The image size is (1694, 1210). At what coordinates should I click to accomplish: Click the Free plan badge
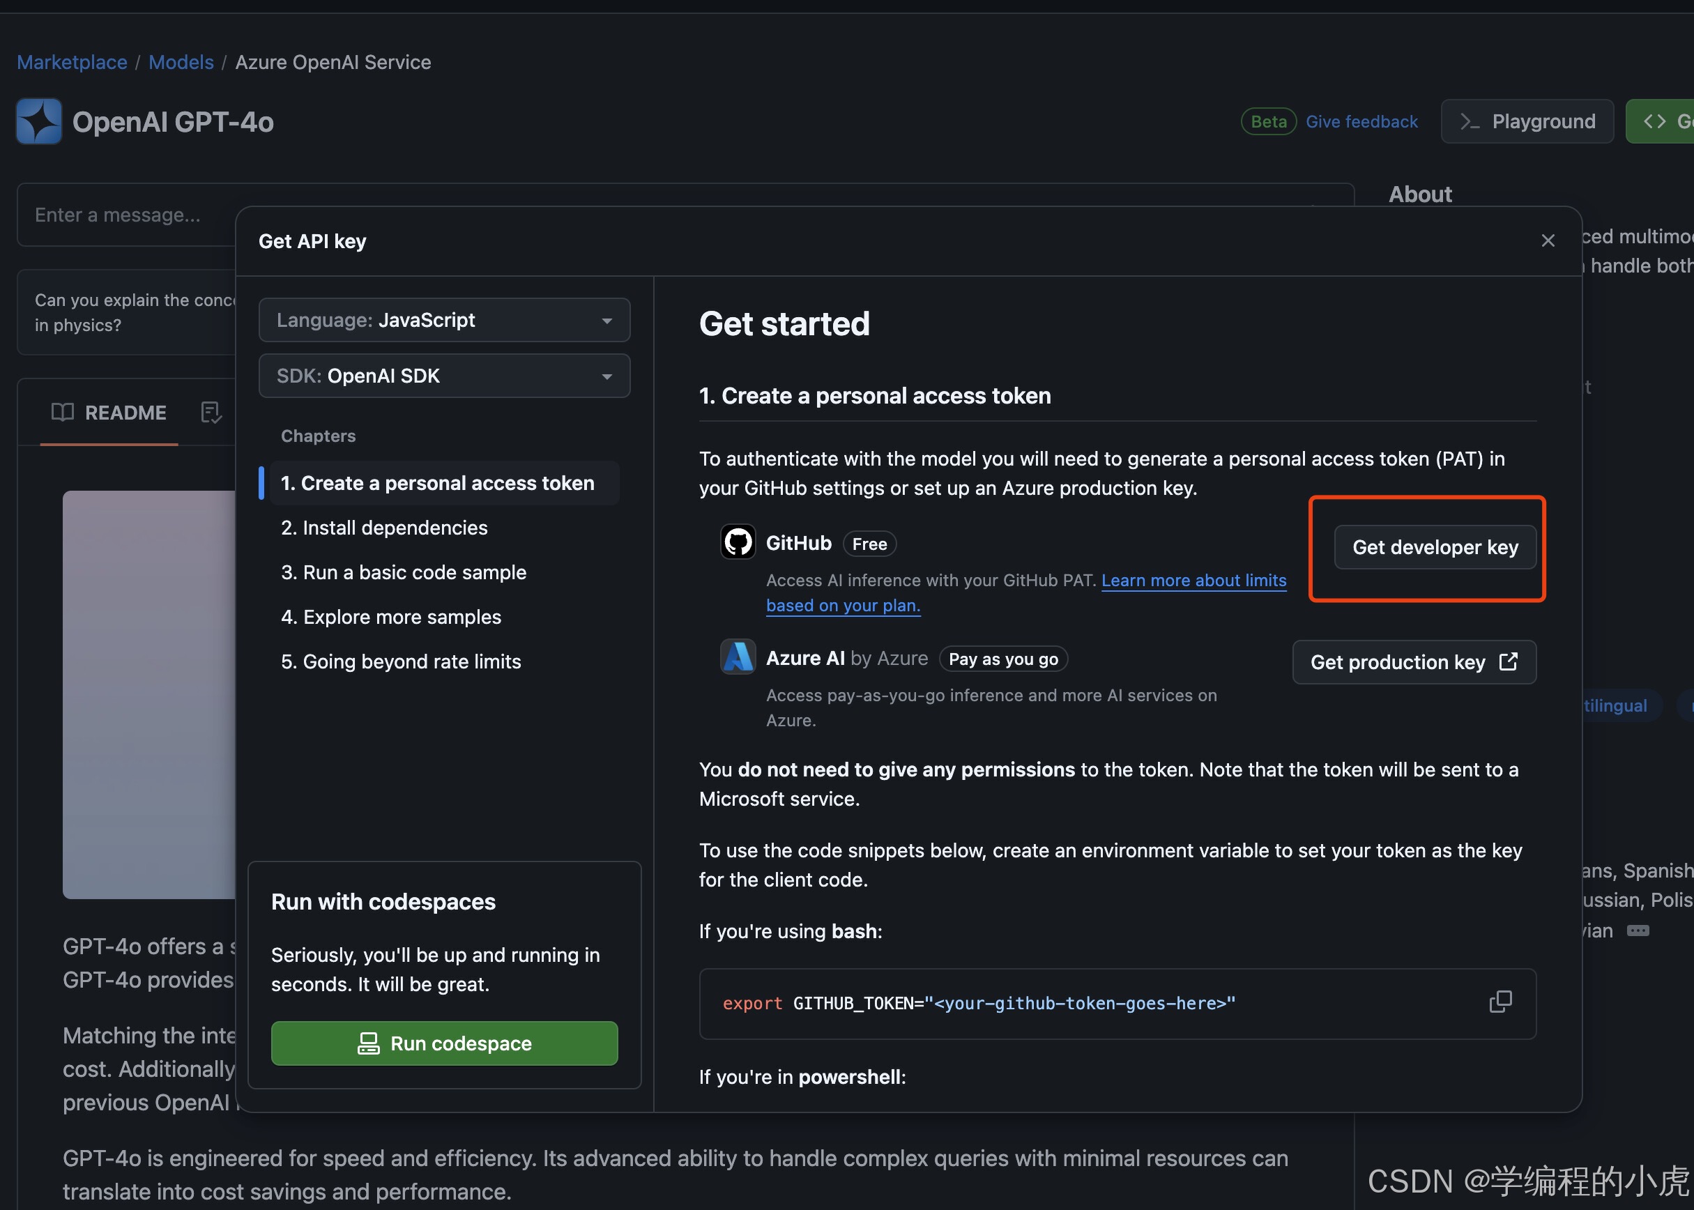click(870, 544)
